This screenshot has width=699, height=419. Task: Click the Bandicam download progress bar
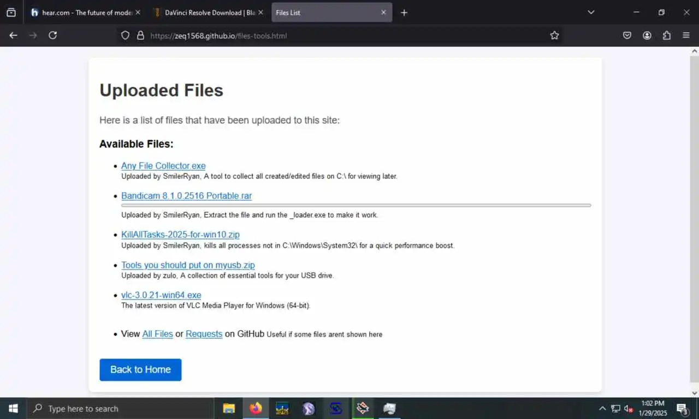pyautogui.click(x=356, y=206)
